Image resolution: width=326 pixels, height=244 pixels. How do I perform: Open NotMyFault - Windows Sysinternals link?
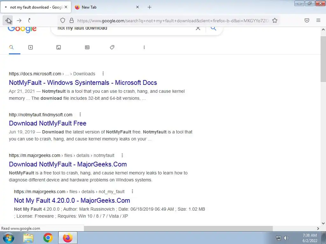83,83
